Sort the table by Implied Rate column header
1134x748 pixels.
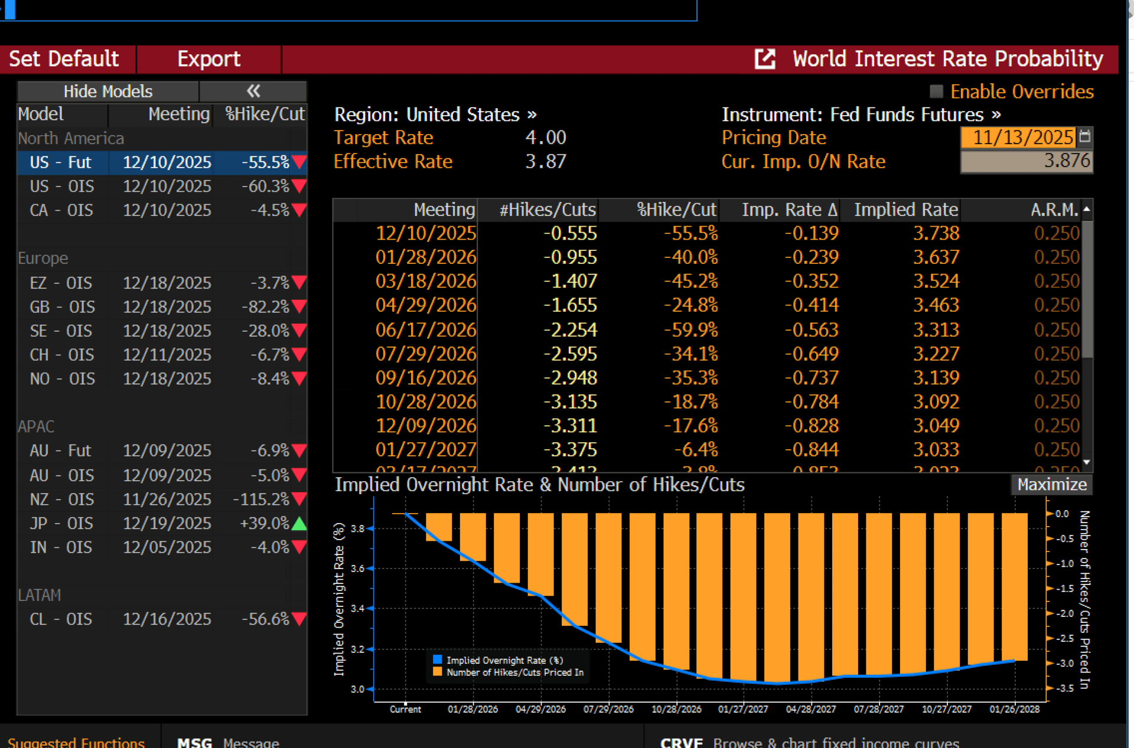tap(905, 210)
